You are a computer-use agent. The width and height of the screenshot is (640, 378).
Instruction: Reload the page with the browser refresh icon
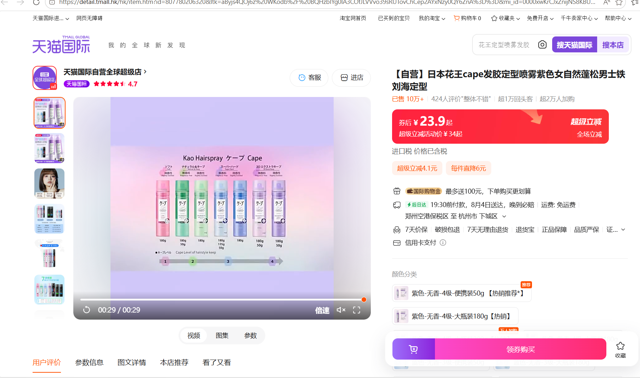coord(36,2)
